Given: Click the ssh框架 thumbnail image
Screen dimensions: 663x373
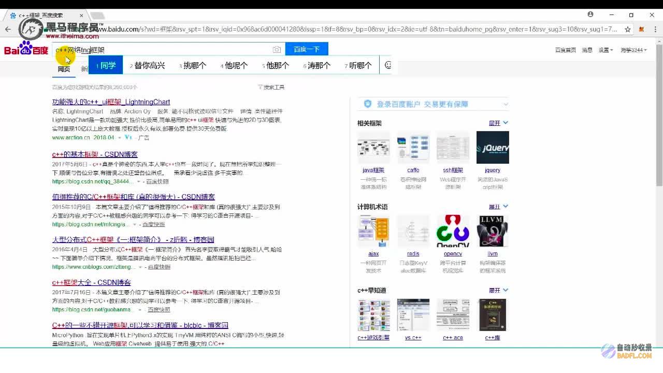Looking at the screenshot, I should coord(453,147).
